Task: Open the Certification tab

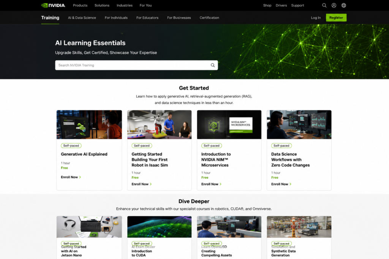Action: point(209,17)
